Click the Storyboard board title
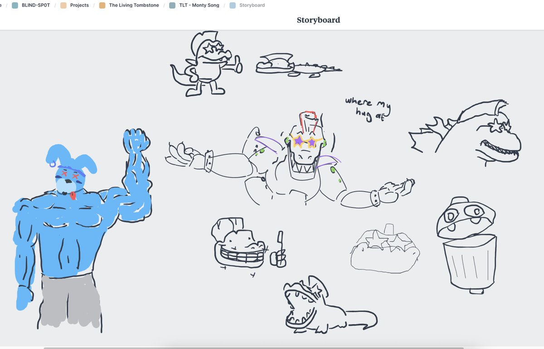Screen dimensions: 544x349 point(318,20)
